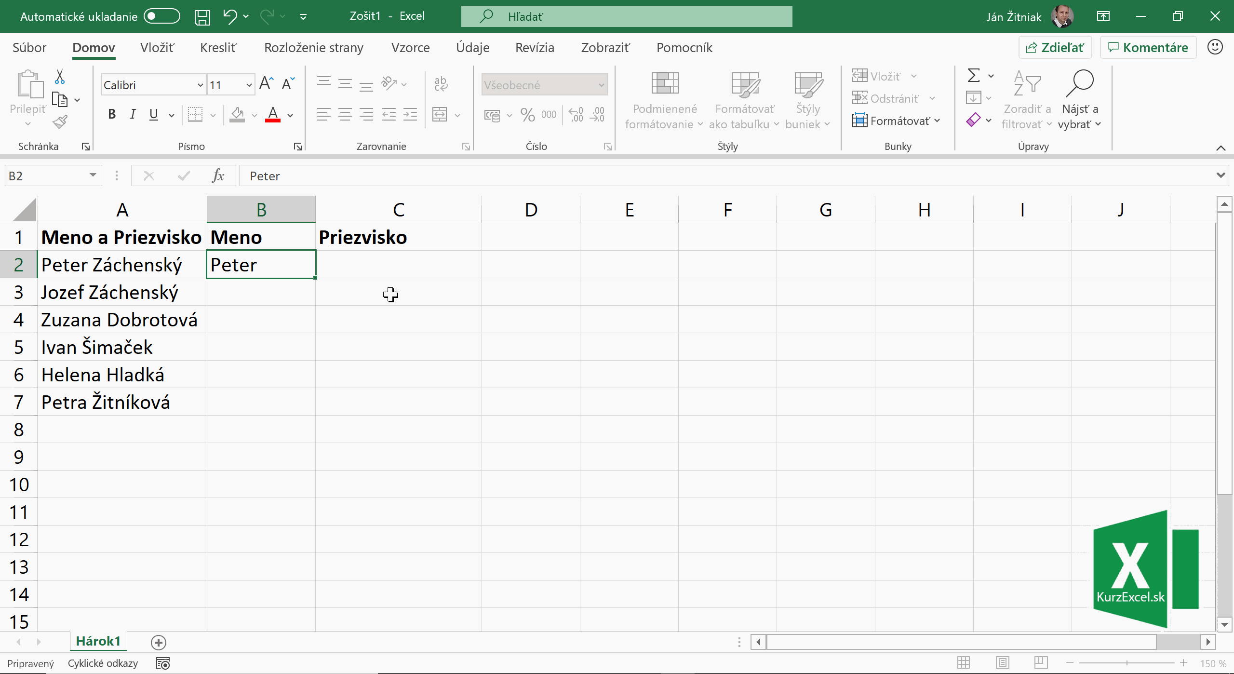Open the font size 11 dropdown

point(249,85)
